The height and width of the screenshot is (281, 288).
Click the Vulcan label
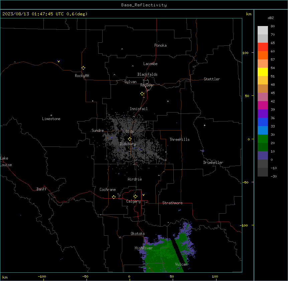[181, 264]
